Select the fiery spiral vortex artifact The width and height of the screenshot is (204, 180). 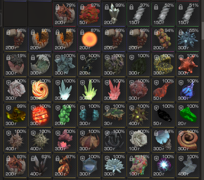coord(40,90)
